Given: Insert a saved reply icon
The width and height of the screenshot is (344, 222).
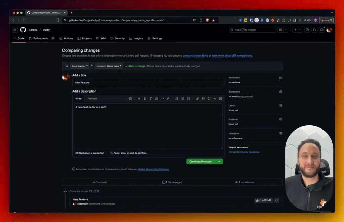Looking at the screenshot, I should (215, 99).
